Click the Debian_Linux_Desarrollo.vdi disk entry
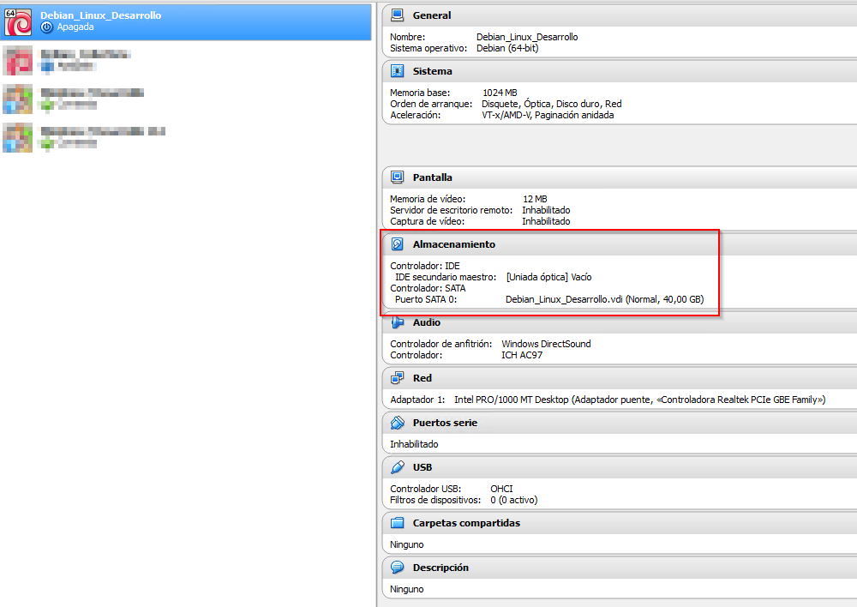Viewport: 857px width, 607px height. (x=604, y=300)
